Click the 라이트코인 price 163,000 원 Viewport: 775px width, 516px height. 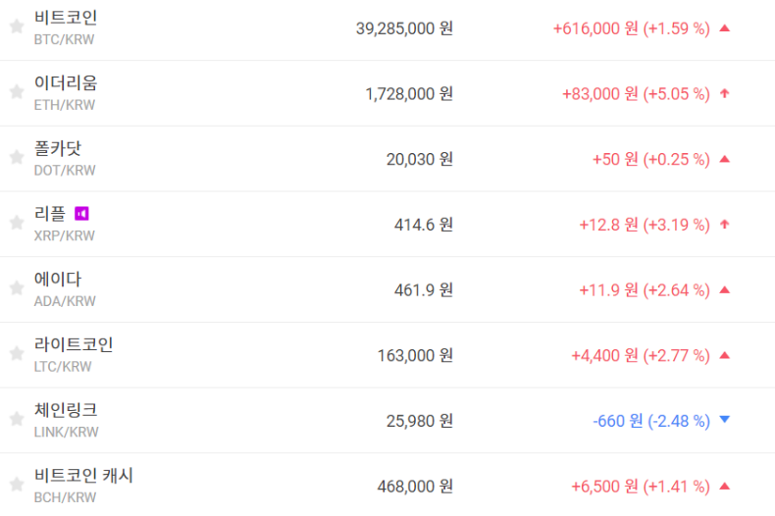(415, 355)
